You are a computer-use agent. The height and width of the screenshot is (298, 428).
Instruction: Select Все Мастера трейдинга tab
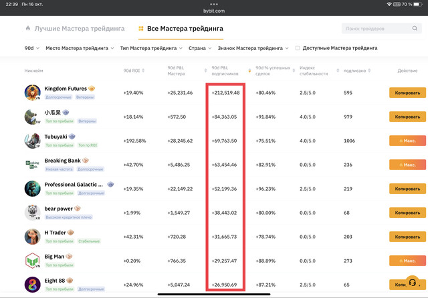pyautogui.click(x=181, y=29)
